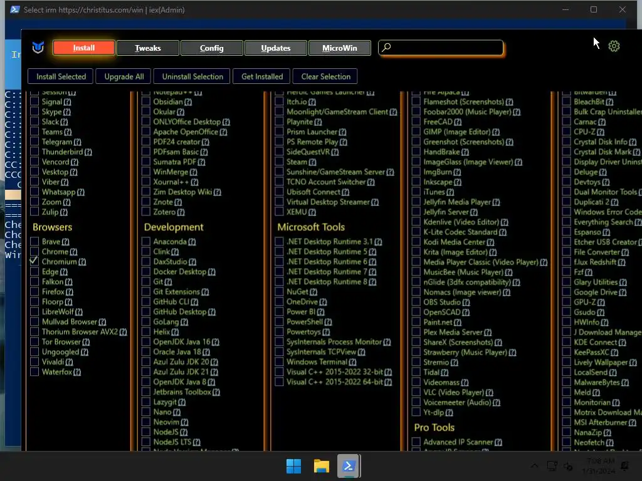The width and height of the screenshot is (642, 481).
Task: Check the Obsidian checkbox
Action: click(145, 101)
